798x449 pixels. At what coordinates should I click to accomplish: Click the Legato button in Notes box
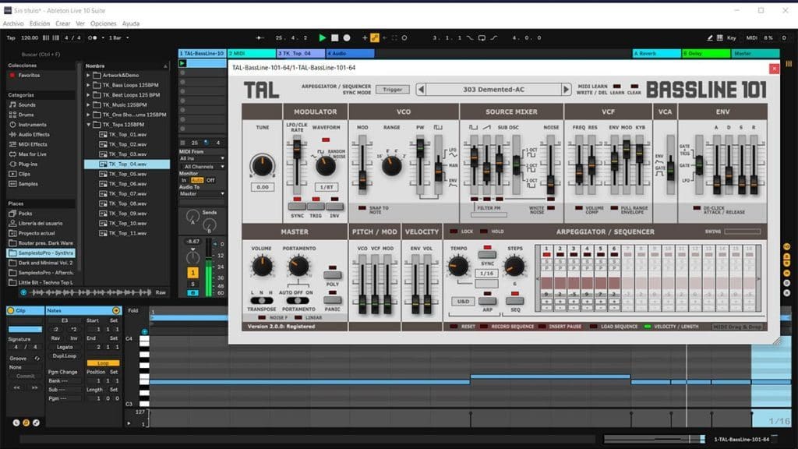(65, 347)
